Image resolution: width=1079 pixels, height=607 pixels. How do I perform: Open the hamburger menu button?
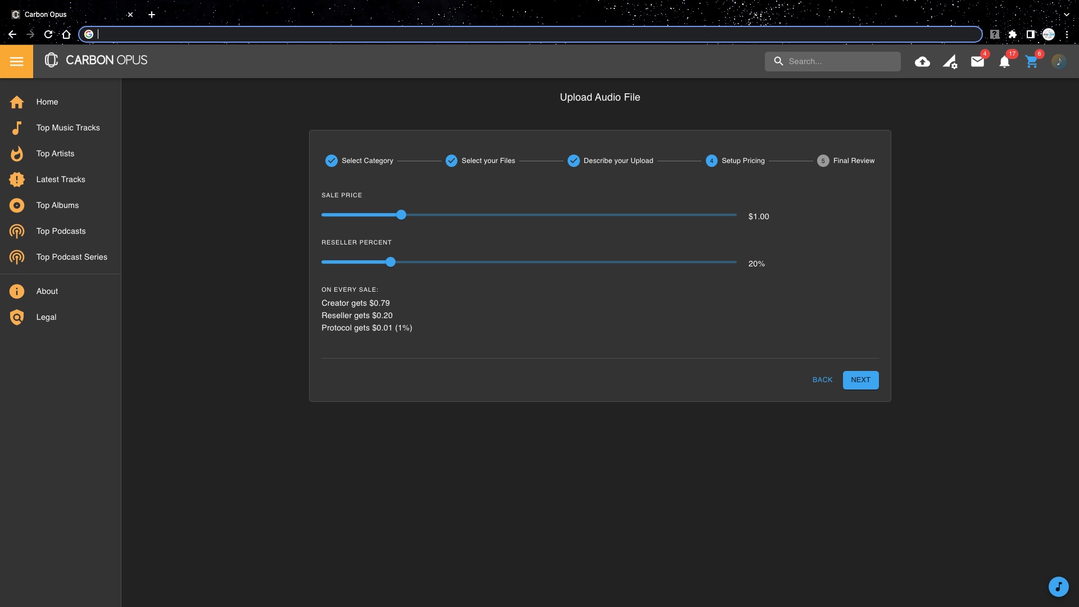click(16, 61)
